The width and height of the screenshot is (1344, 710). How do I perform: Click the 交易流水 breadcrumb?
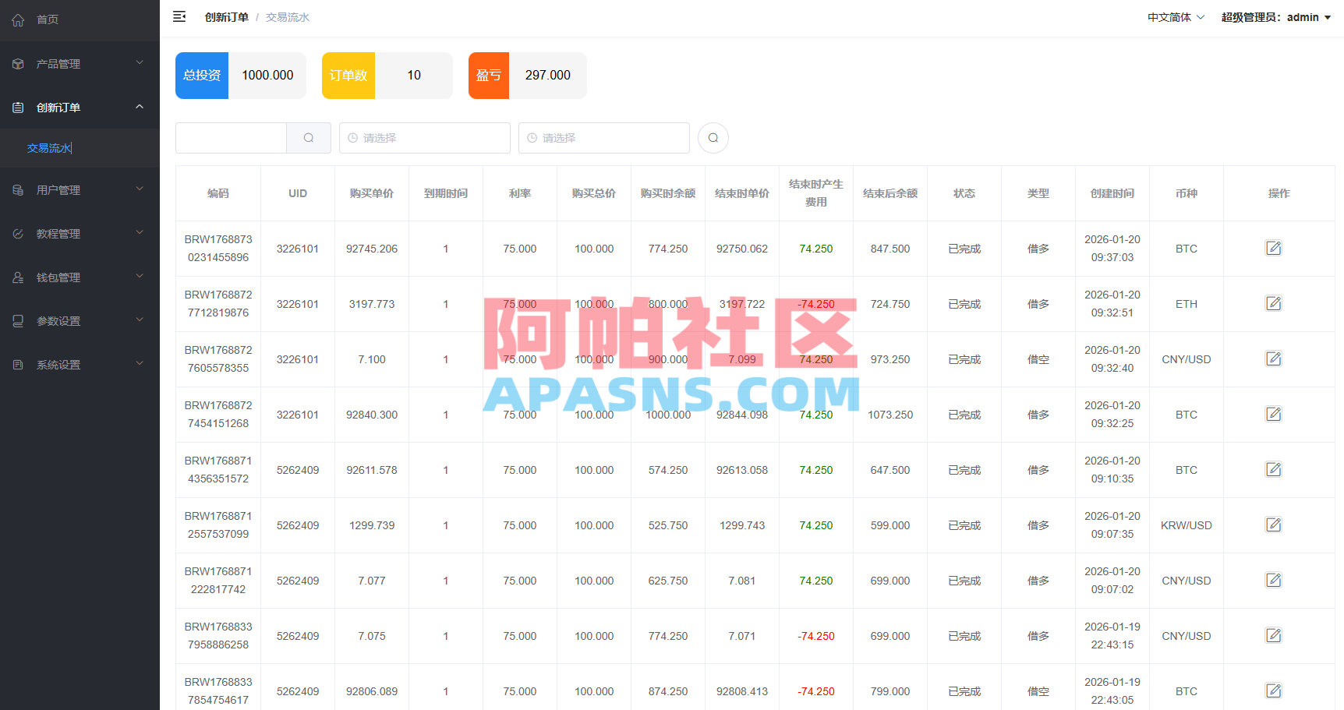(x=288, y=17)
